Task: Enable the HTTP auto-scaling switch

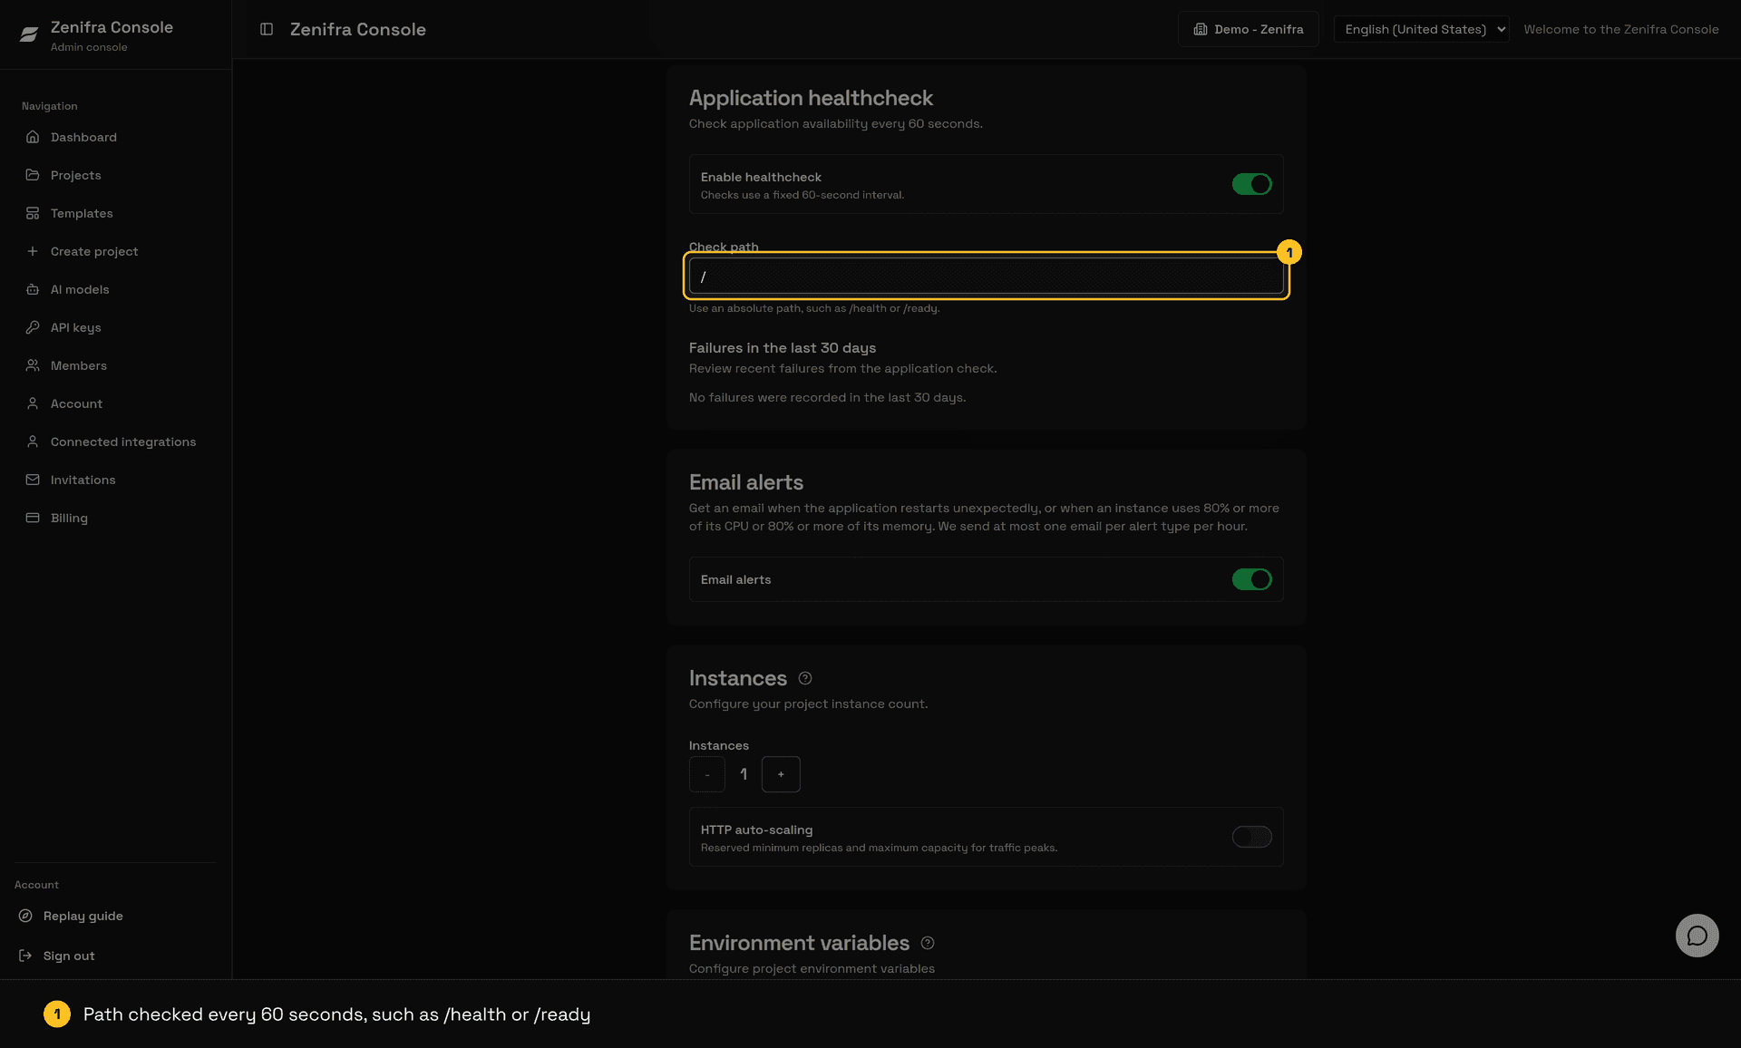Action: click(1251, 837)
